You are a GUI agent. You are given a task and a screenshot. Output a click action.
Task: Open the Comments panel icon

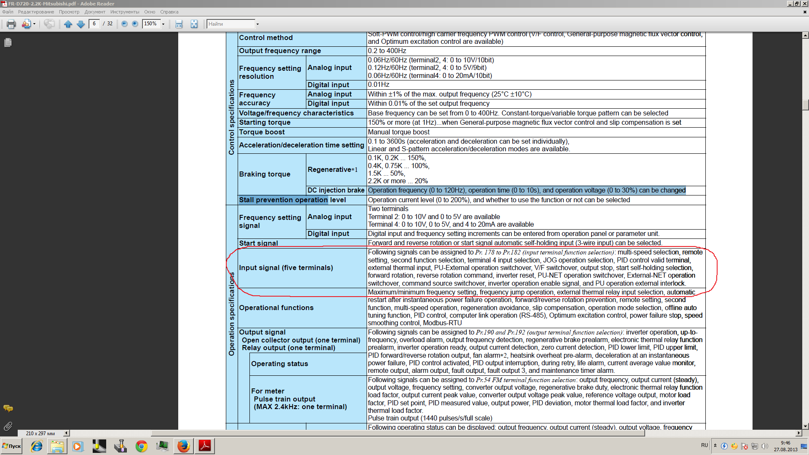pyautogui.click(x=8, y=408)
